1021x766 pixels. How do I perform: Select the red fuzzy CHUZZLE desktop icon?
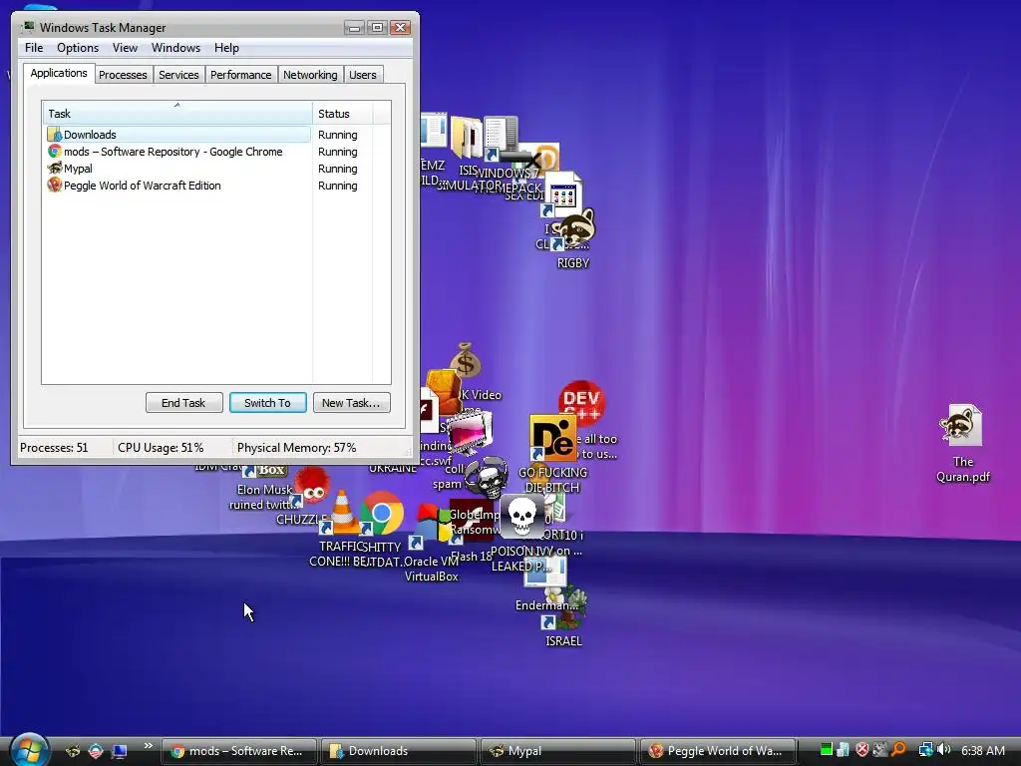point(312,486)
